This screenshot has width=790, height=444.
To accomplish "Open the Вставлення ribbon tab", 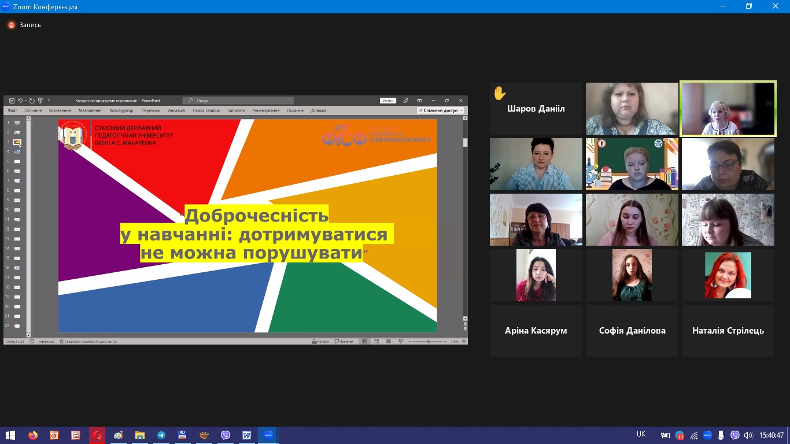I will click(60, 110).
